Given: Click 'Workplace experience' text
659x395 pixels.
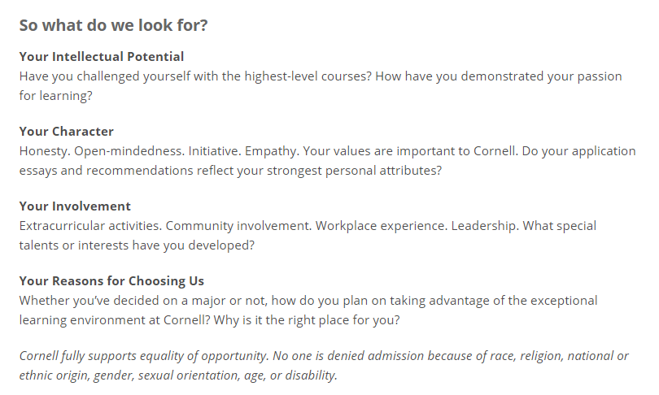Looking at the screenshot, I should tap(382, 226).
